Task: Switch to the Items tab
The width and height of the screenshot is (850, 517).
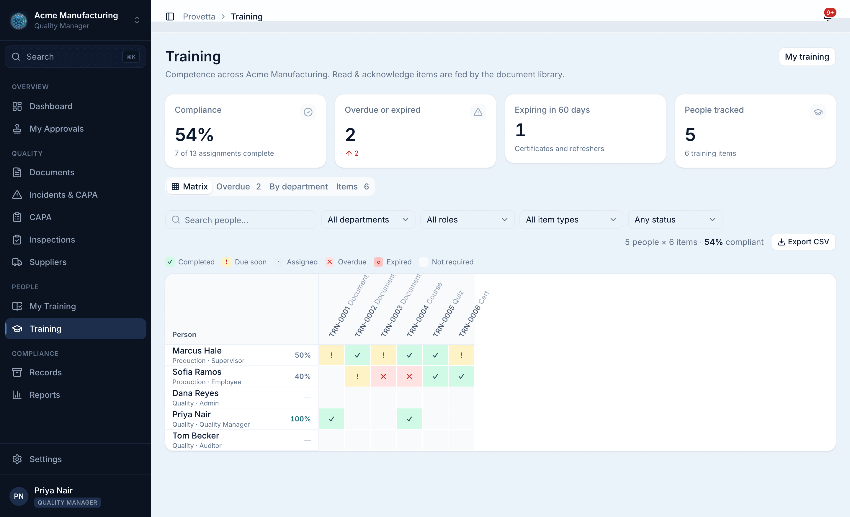Action: [352, 186]
